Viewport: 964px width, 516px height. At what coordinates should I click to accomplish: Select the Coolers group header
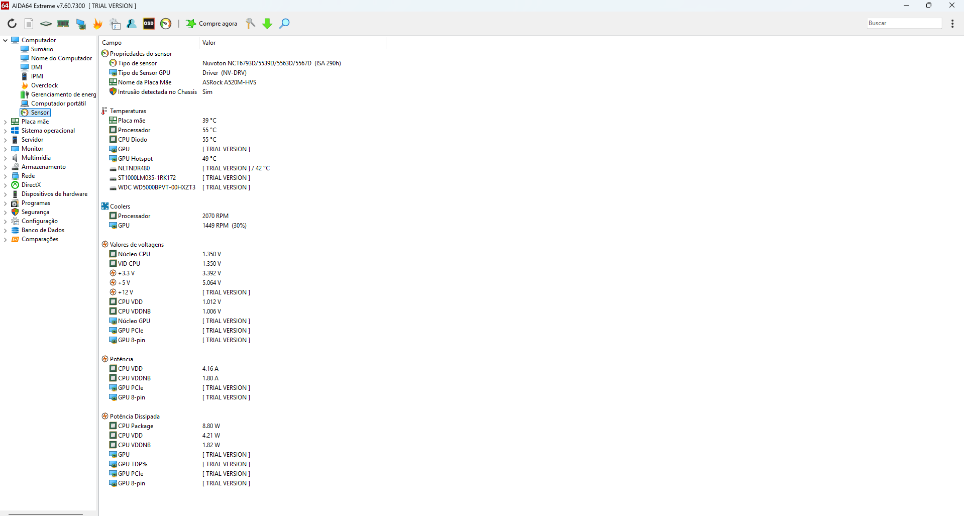point(116,207)
